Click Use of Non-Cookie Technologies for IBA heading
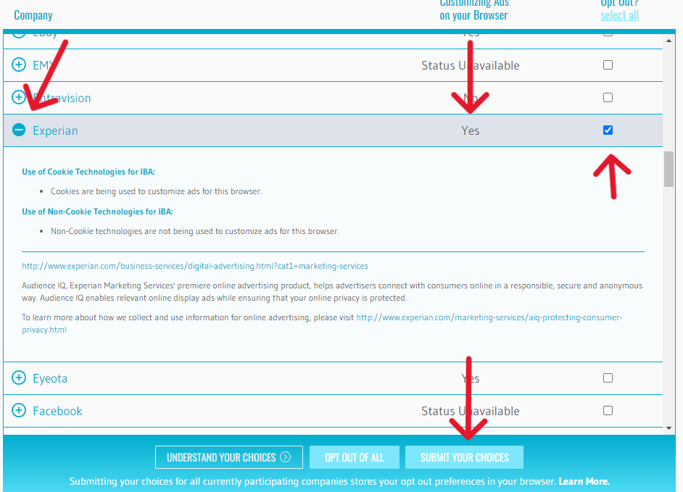 coord(98,212)
